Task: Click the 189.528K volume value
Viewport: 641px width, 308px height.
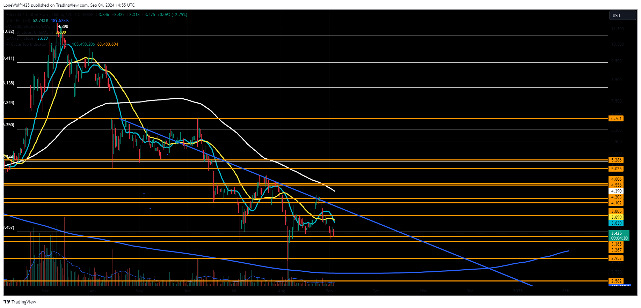Action: [x=60, y=21]
